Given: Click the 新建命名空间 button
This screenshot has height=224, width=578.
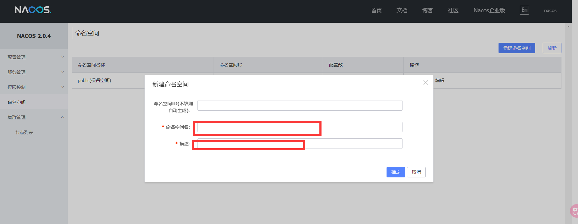Looking at the screenshot, I should point(517,48).
